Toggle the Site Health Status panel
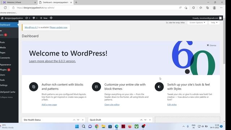This screenshot has height=130, width=231. (x=83, y=120)
